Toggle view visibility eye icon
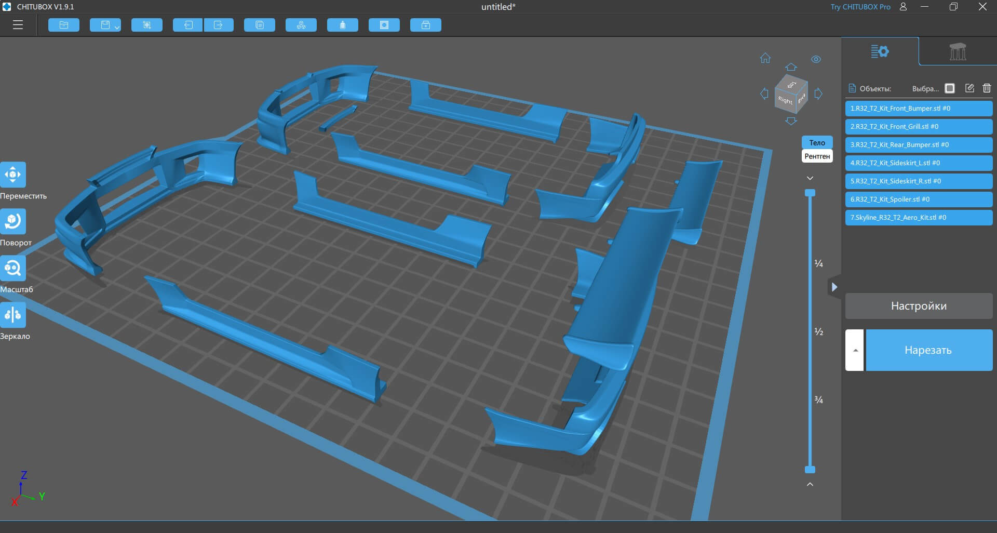This screenshot has height=533, width=997. 816,59
